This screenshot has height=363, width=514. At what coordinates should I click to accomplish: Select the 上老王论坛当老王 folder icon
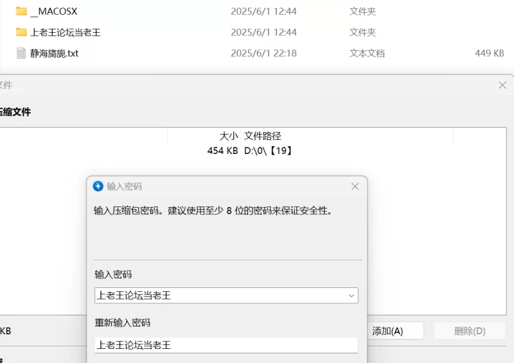[x=21, y=32]
